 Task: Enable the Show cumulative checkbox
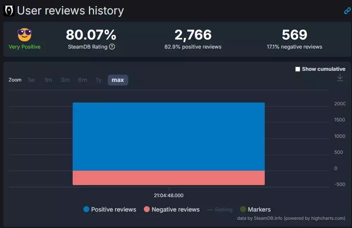point(298,69)
